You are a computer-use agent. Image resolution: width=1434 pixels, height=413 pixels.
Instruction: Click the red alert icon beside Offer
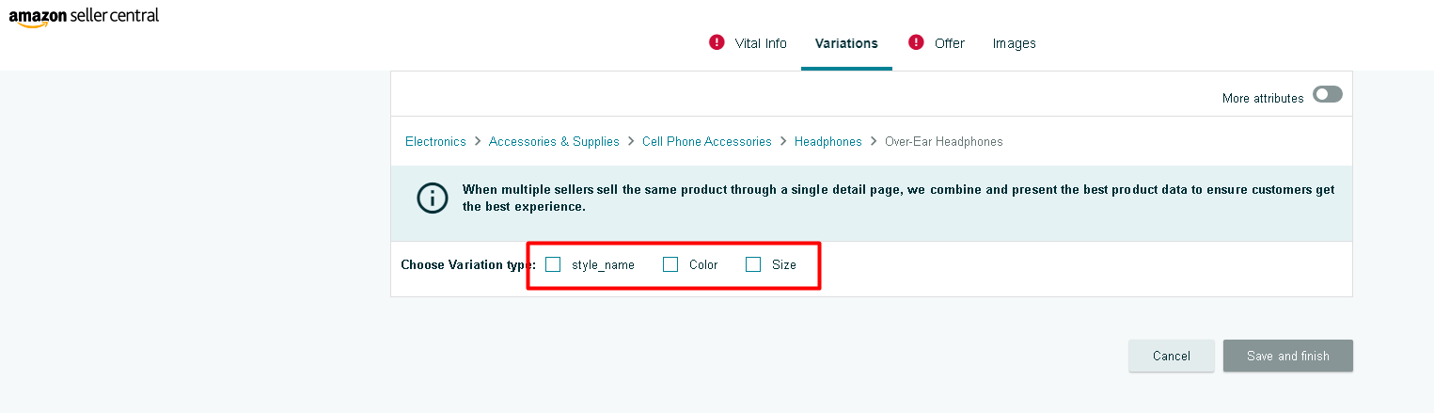click(x=916, y=42)
